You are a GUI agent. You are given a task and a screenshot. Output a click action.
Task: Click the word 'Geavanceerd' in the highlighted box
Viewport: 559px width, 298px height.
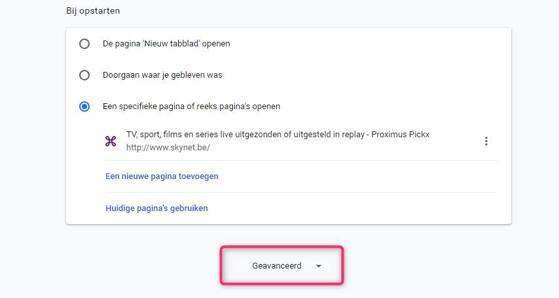point(277,266)
